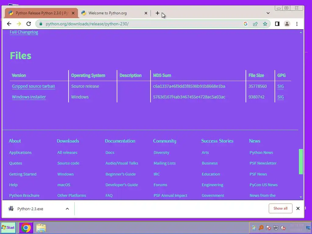Open the browser side panel
Viewport: 312px width, 234px height.
point(277,24)
